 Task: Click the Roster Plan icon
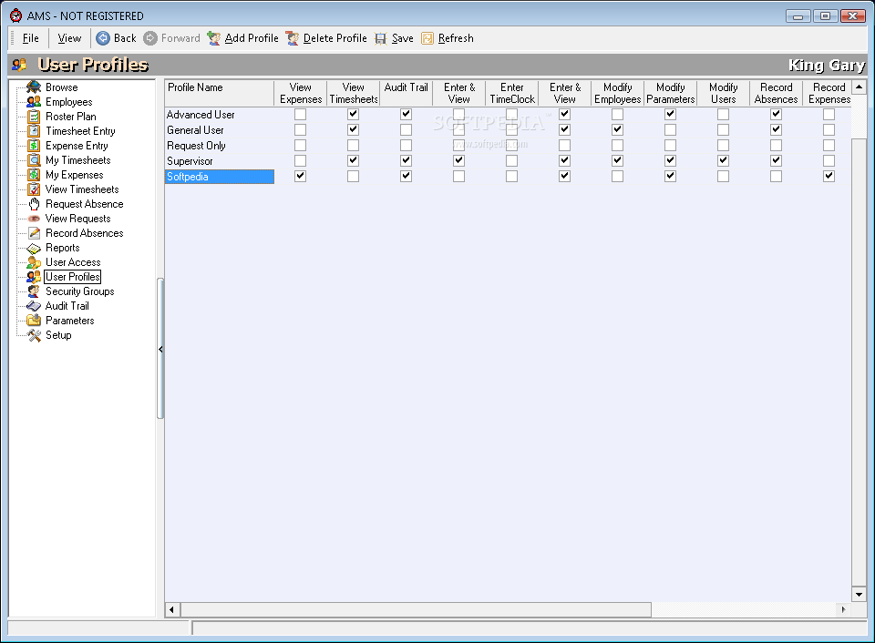(x=34, y=116)
